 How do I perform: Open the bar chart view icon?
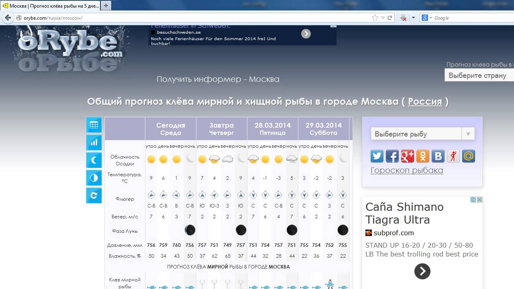coord(94,142)
